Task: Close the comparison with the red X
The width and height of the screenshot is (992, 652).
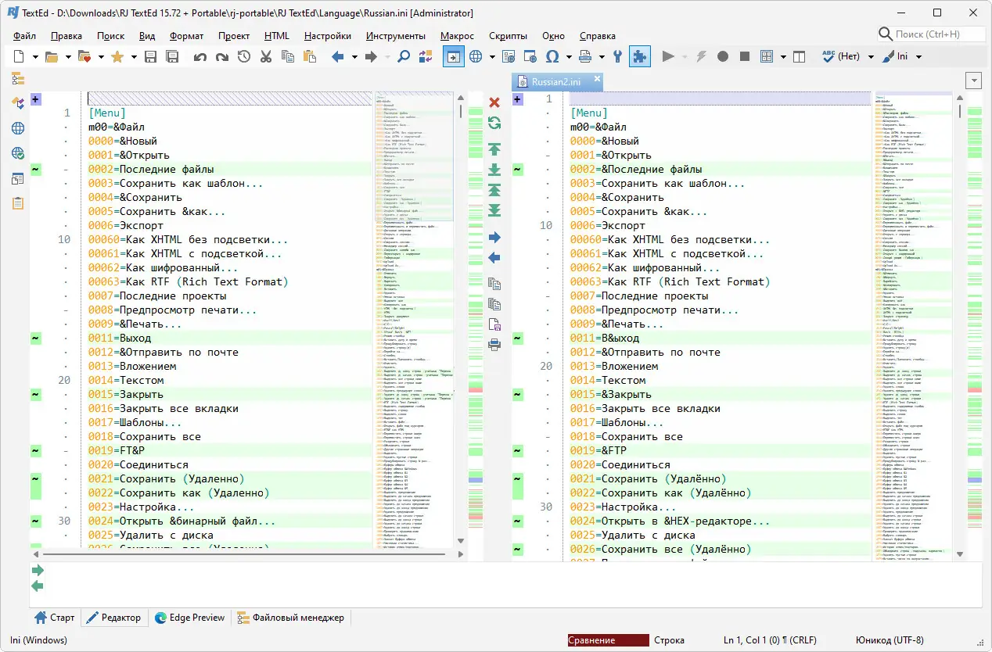Action: coord(494,102)
